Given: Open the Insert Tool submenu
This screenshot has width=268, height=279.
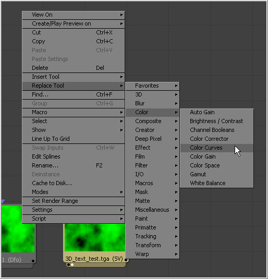Looking at the screenshot, I should click(x=74, y=77).
